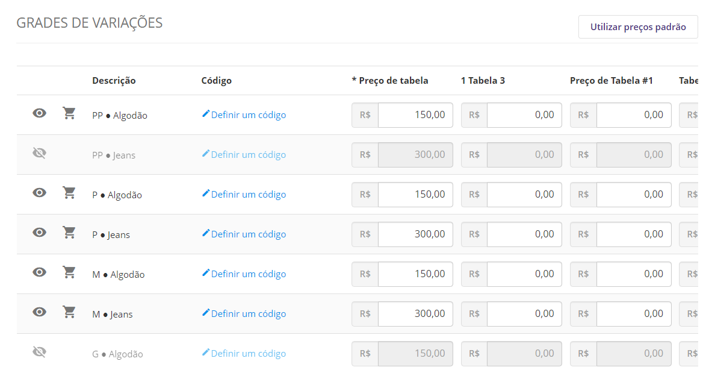Show the hidden PP Jeans variation
The width and height of the screenshot is (703, 373).
tap(40, 154)
